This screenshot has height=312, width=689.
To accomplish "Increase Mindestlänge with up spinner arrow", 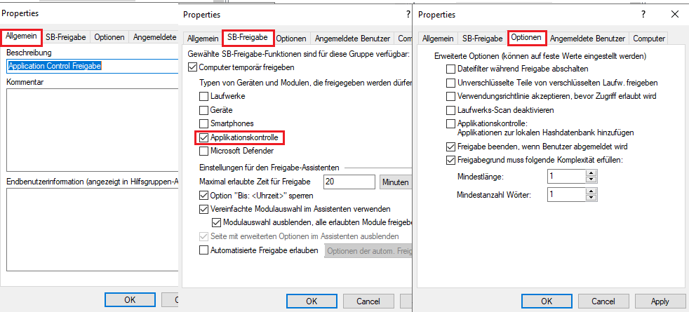I will [591, 174].
